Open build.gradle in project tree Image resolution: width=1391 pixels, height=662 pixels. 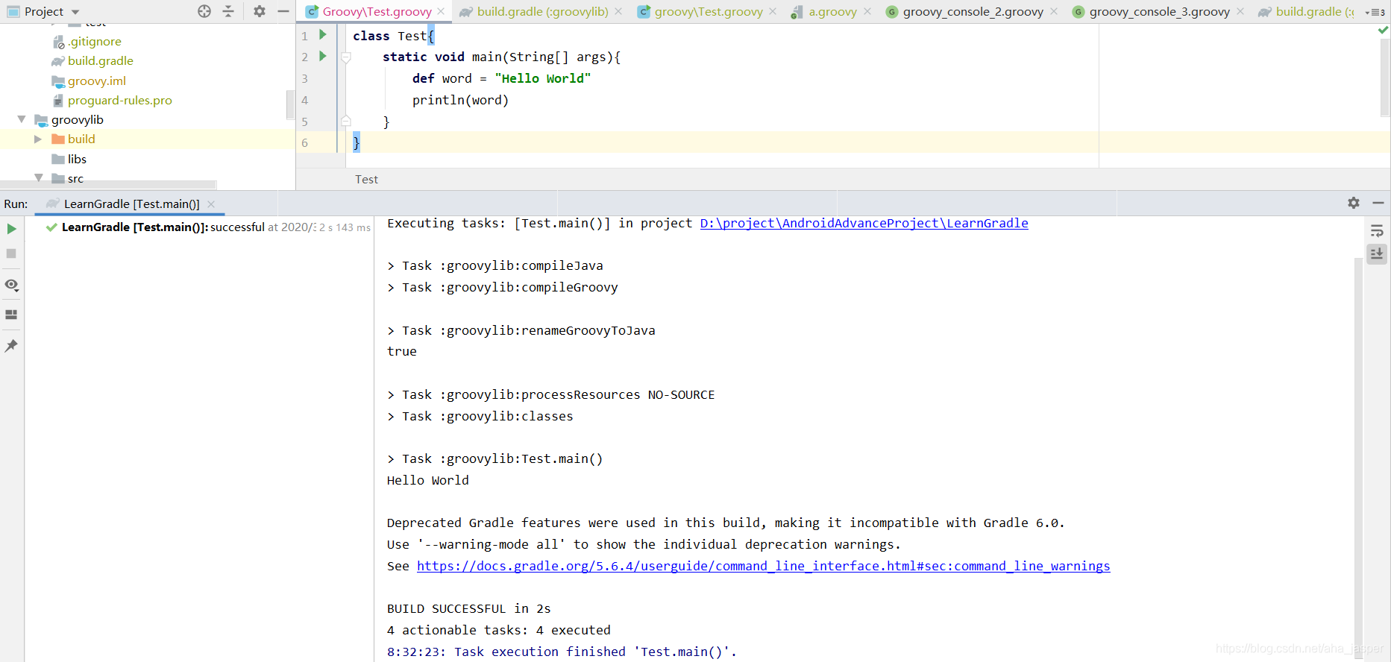[x=92, y=61]
